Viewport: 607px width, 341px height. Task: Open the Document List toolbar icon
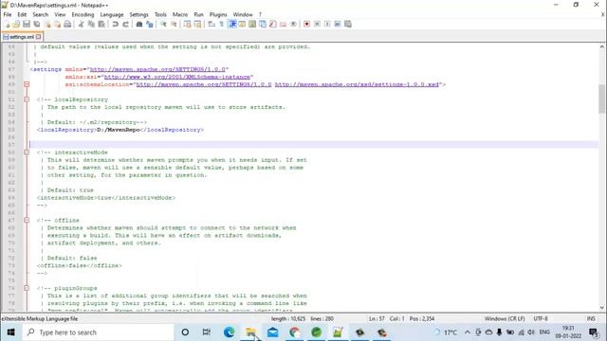click(x=263, y=24)
